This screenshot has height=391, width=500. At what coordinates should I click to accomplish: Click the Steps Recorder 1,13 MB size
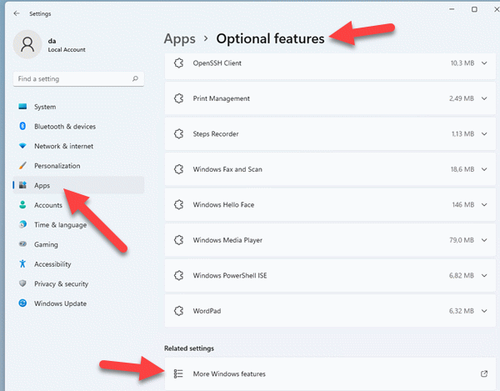pos(462,134)
